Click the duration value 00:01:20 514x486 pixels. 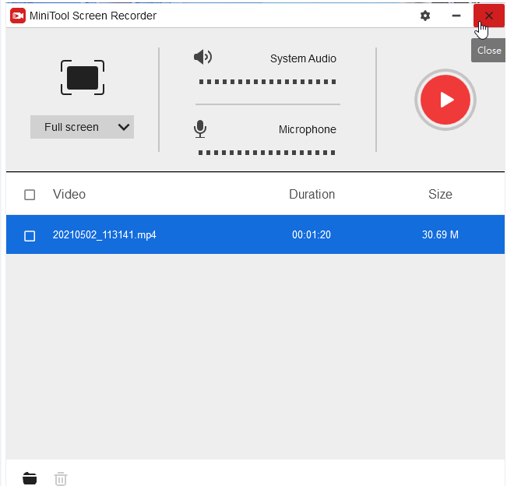pyautogui.click(x=311, y=234)
